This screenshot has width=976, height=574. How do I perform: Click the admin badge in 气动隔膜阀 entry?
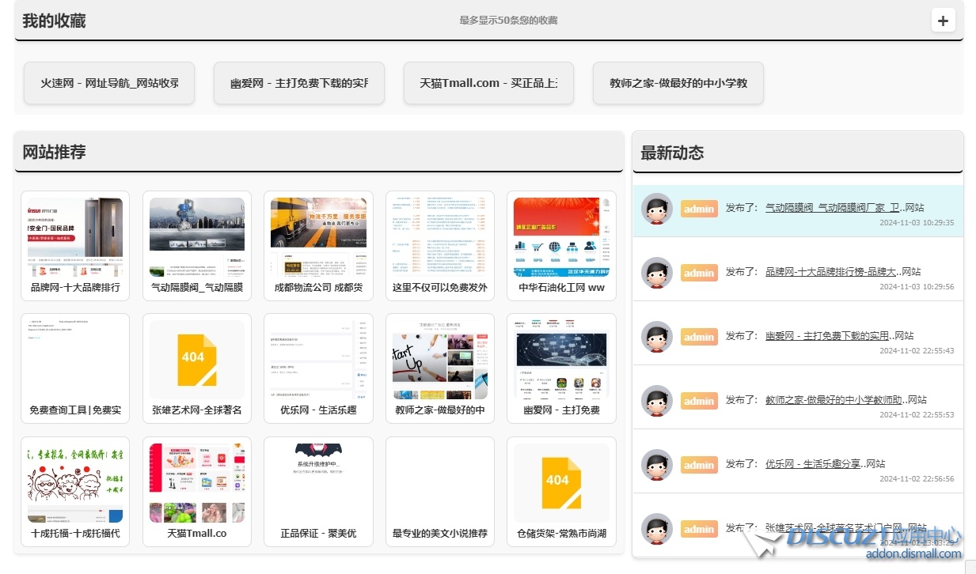(x=699, y=209)
